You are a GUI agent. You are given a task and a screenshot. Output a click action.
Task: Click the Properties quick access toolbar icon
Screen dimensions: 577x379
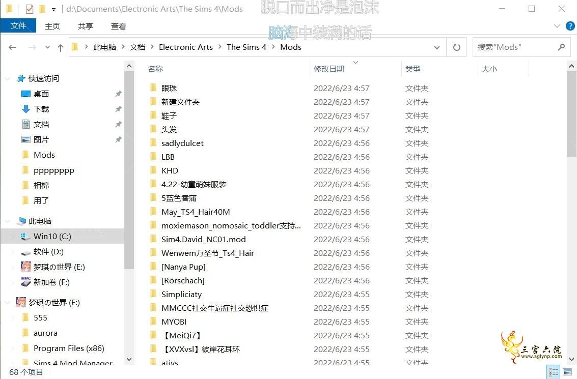click(x=30, y=9)
